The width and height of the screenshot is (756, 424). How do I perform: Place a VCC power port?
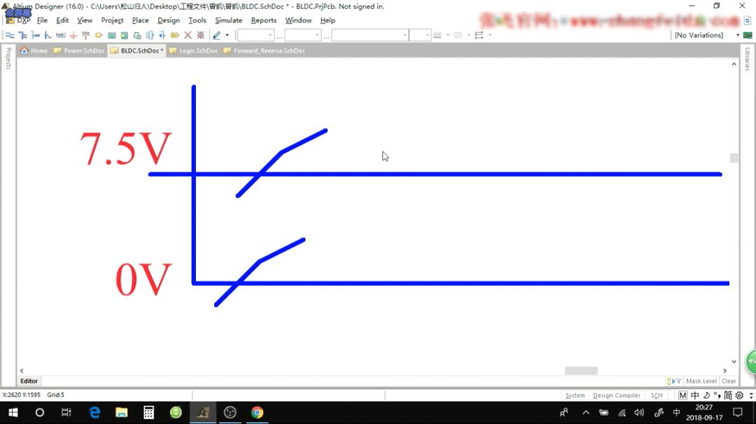(86, 35)
